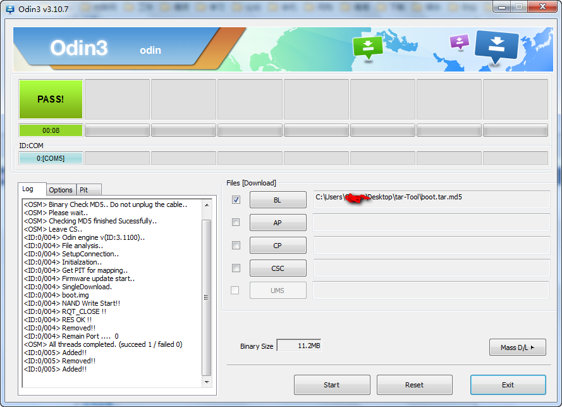The width and height of the screenshot is (562, 407).
Task: Click the 'Get PIT for mapping..' log line
Action: coord(76,271)
